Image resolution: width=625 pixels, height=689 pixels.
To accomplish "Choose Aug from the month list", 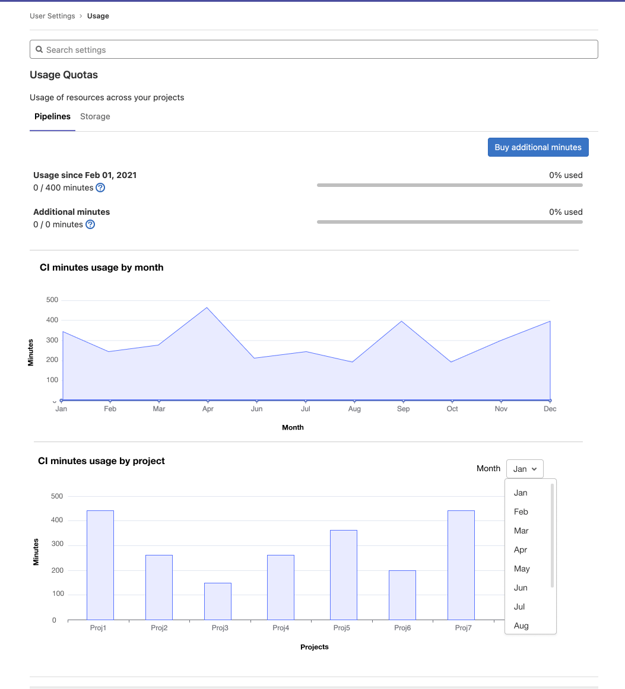I will tap(521, 626).
